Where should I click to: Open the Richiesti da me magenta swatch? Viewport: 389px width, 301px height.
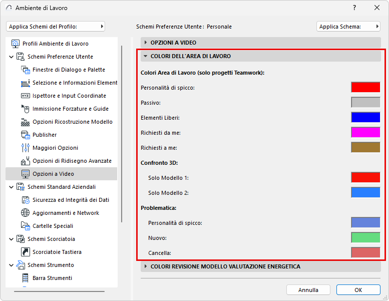click(x=365, y=132)
